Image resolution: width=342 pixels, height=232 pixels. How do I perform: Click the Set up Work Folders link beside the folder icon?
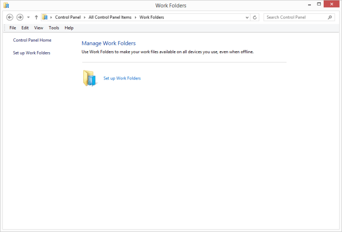point(122,78)
